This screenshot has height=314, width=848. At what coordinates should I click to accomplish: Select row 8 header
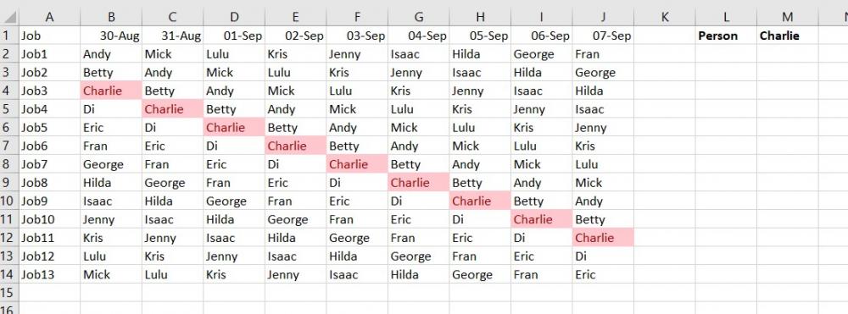(x=9, y=164)
